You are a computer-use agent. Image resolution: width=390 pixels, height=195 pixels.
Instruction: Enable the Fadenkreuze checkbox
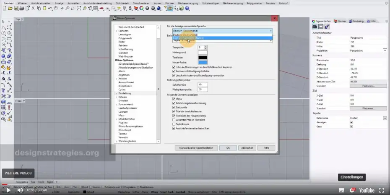click(x=174, y=124)
